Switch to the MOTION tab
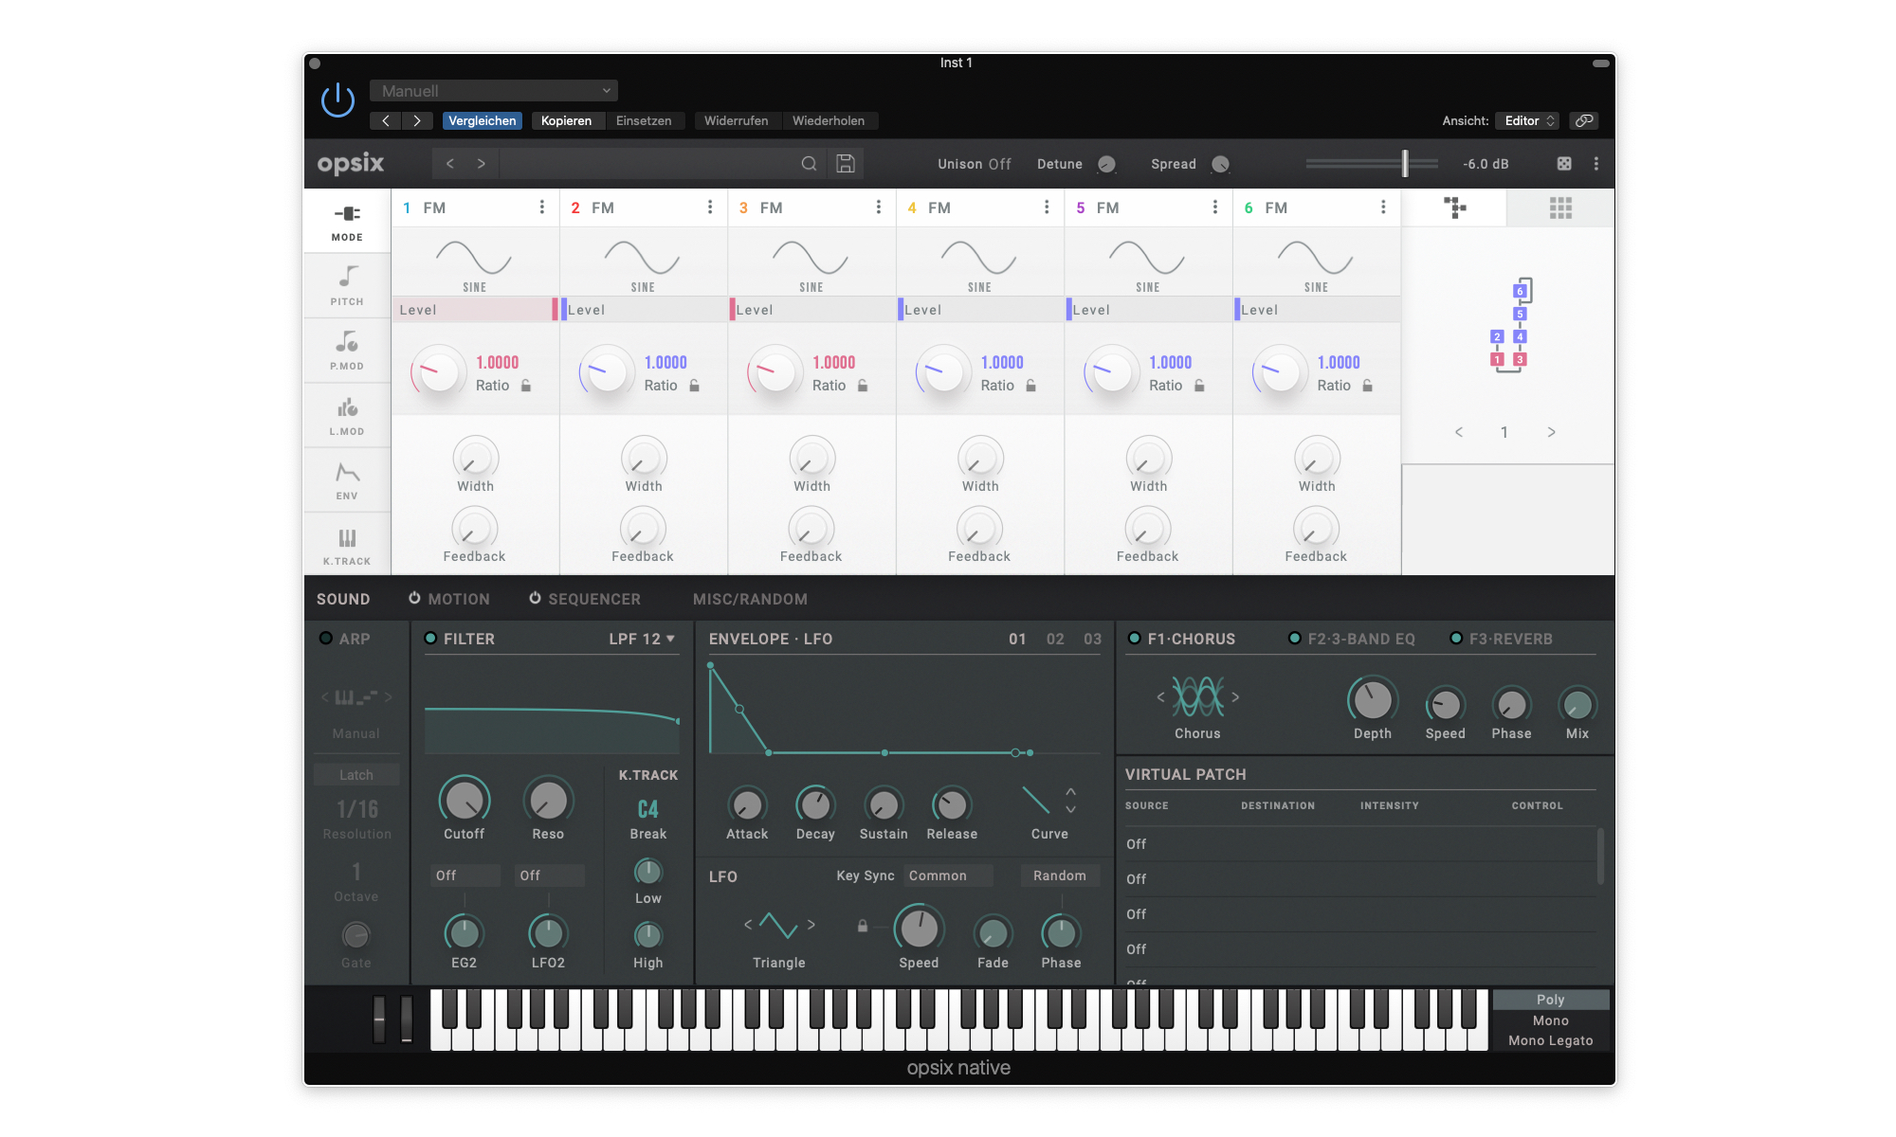Image resolution: width=1896 pixels, height=1137 pixels. pyautogui.click(x=459, y=598)
